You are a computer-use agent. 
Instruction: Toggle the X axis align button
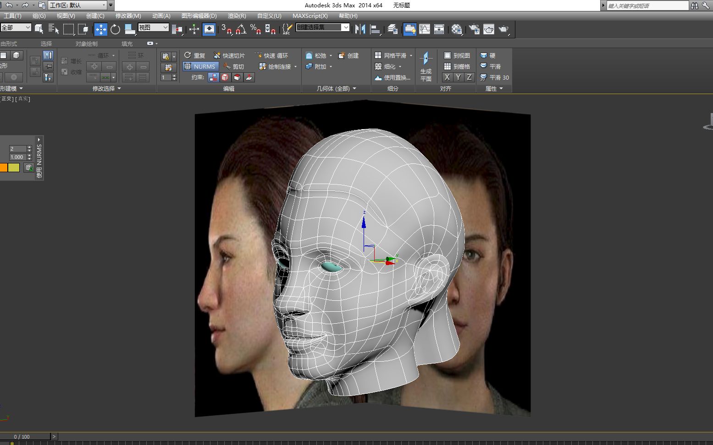[447, 77]
